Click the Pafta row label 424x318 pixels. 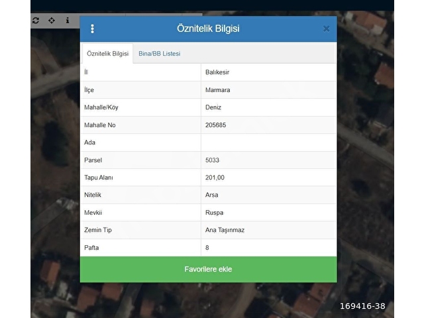pyautogui.click(x=91, y=248)
